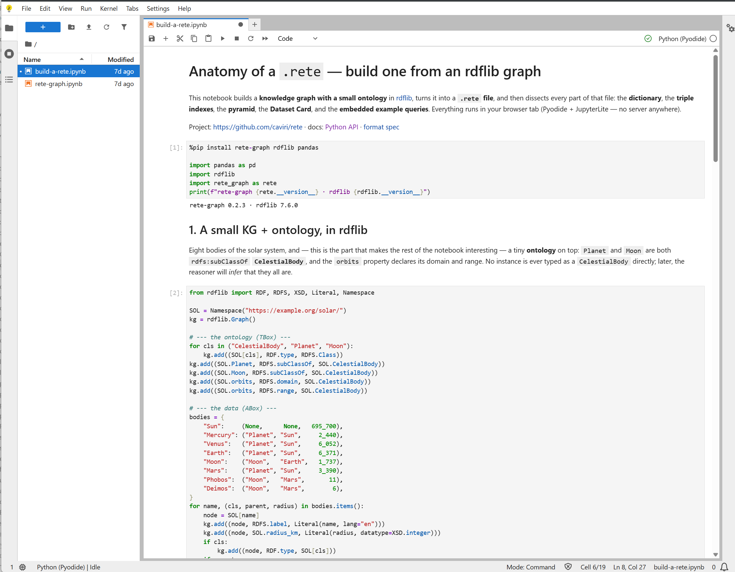Image resolution: width=735 pixels, height=572 pixels.
Task: Sort files by Name column header
Action: (54, 59)
